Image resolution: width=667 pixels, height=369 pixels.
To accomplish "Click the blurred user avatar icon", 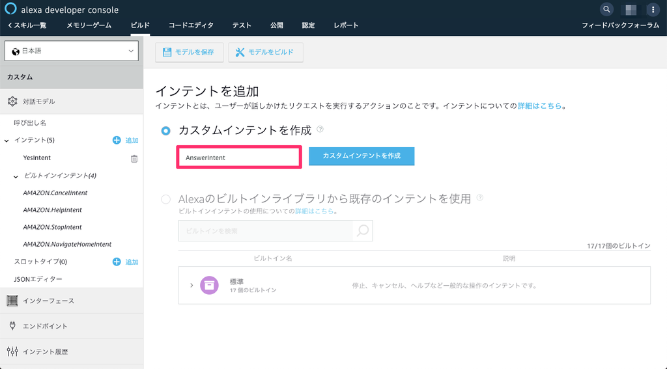I will click(x=631, y=9).
